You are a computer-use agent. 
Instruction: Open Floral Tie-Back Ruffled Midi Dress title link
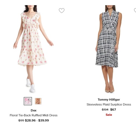click(x=34, y=115)
